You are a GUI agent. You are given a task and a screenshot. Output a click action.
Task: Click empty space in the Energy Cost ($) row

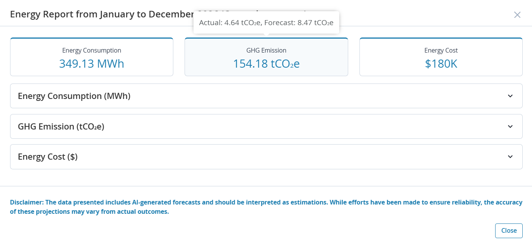[310, 157]
